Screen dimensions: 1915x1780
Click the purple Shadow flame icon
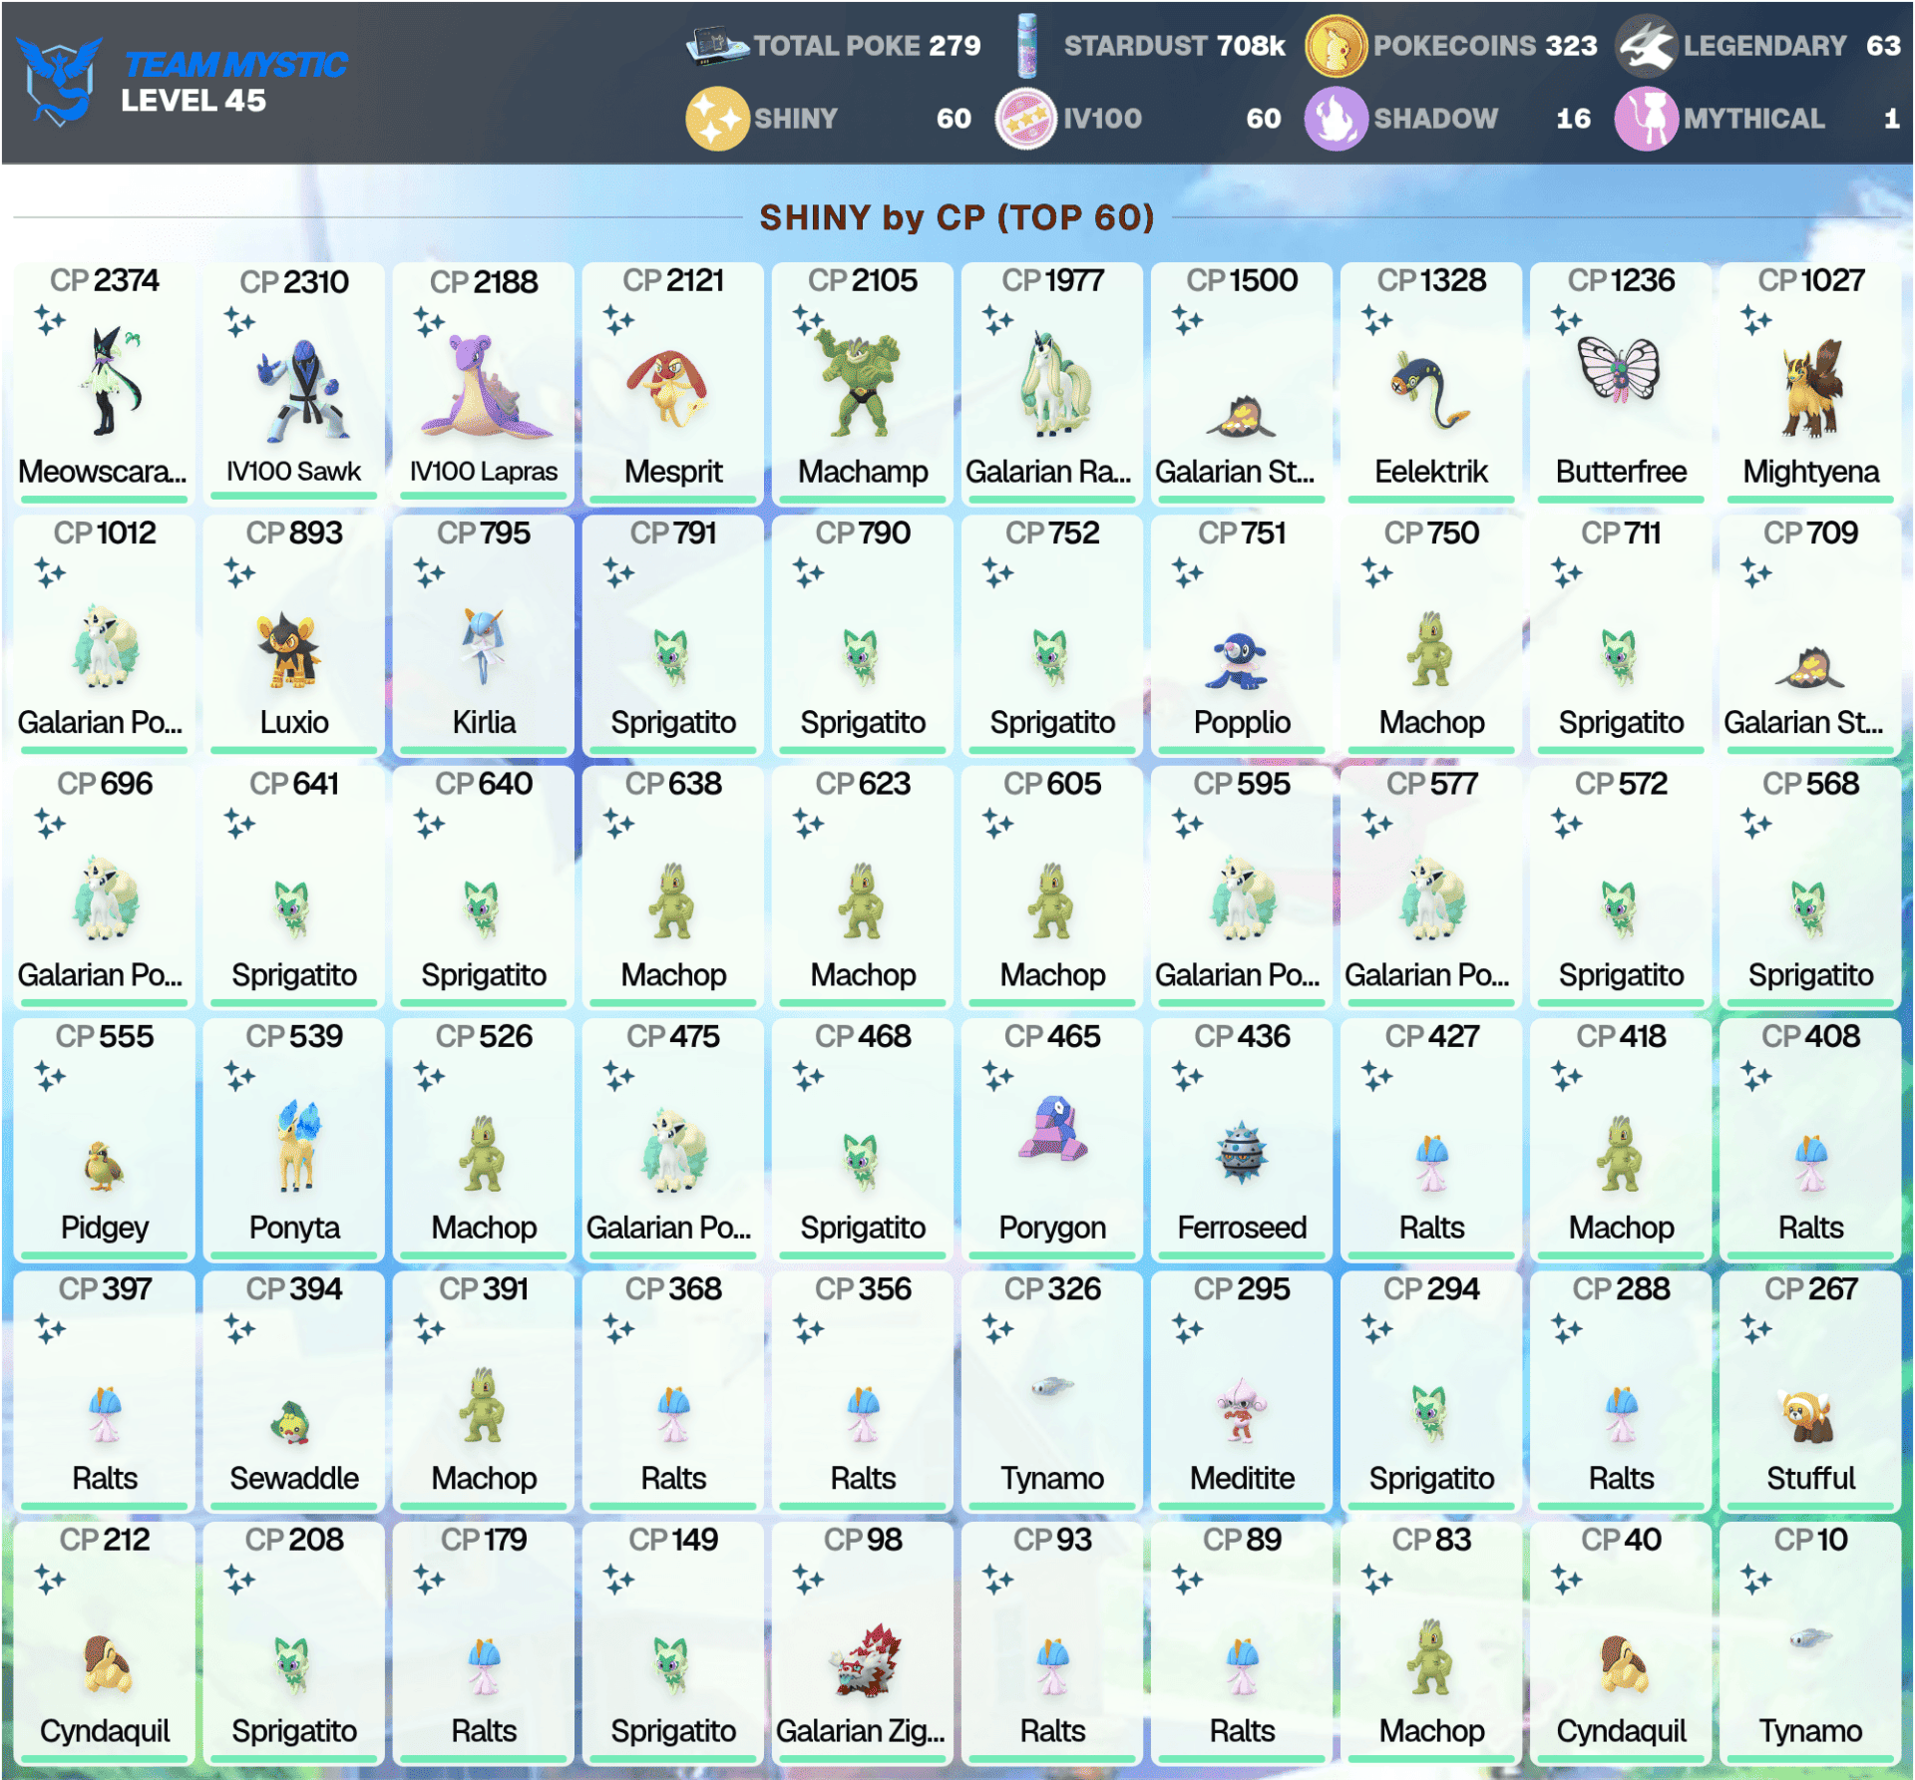(x=1336, y=119)
